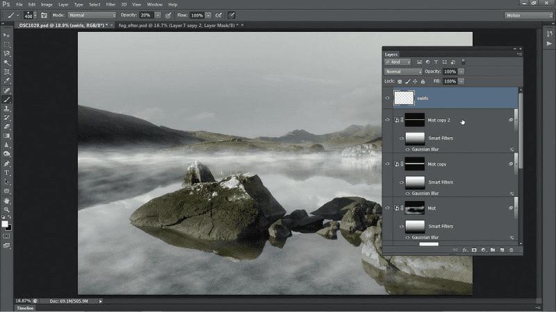Viewport: 556px width, 312px height.
Task: Select the Crop tool
Action: pyautogui.click(x=7, y=71)
